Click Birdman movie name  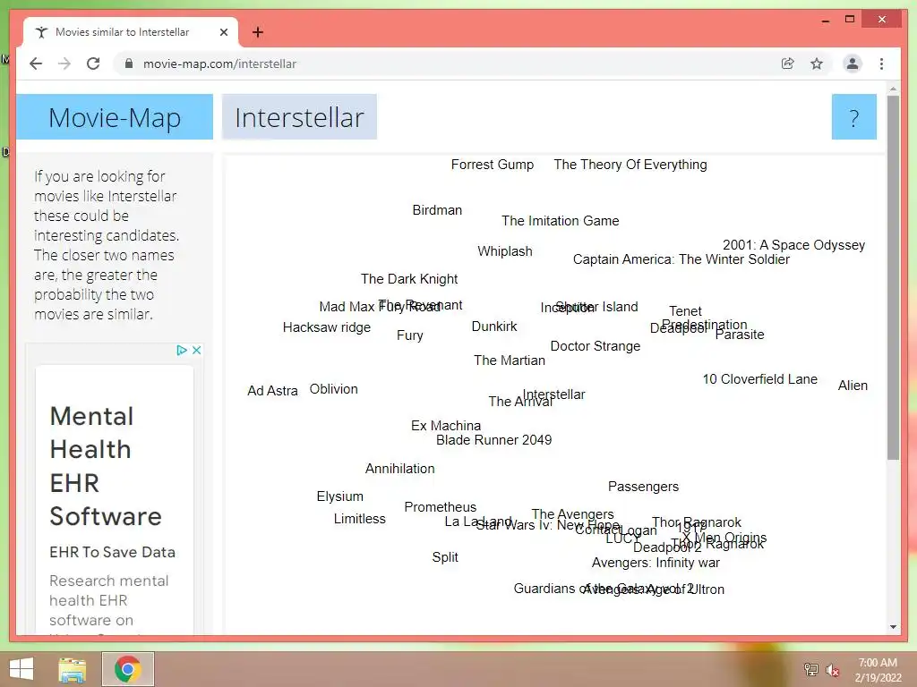tap(437, 210)
